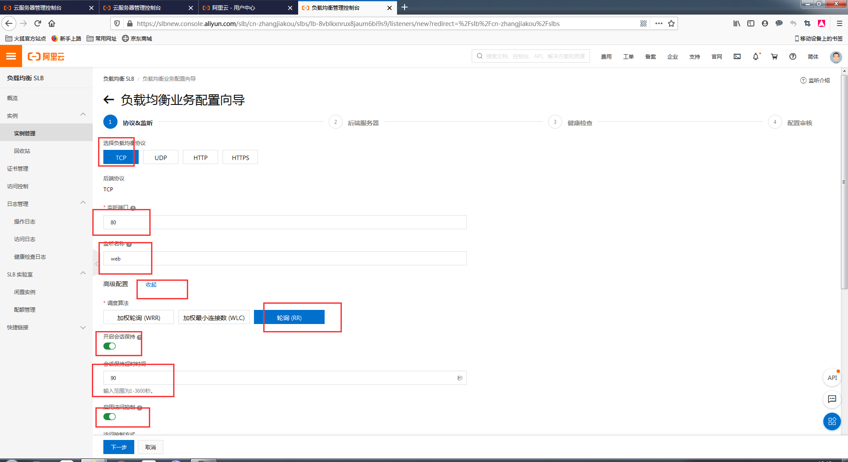Screen dimensions: 848x462
Task: Open the feedback chat bubble
Action: pyautogui.click(x=832, y=399)
